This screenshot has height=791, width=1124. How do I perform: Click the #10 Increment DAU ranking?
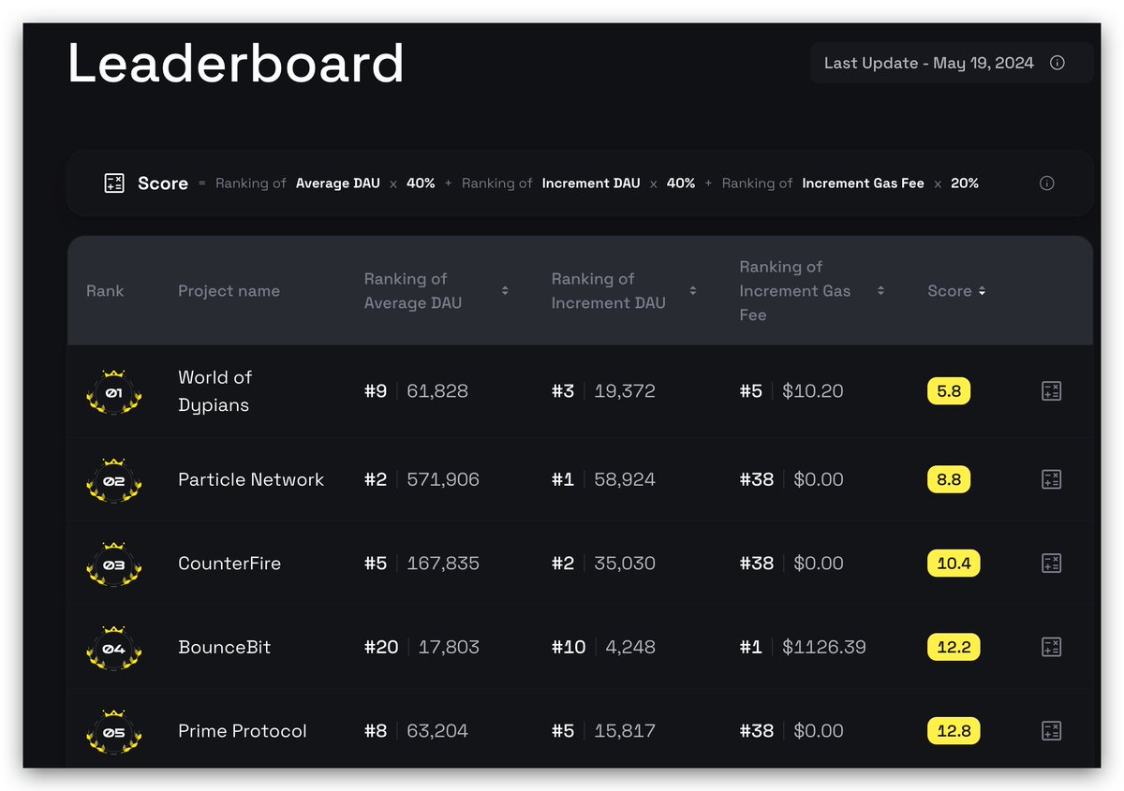tap(569, 647)
